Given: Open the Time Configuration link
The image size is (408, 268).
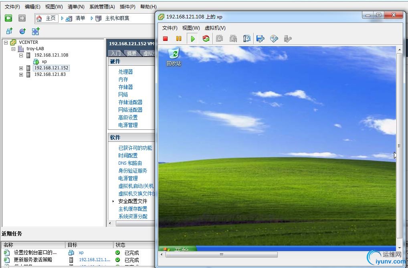Looking at the screenshot, I should 128,155.
